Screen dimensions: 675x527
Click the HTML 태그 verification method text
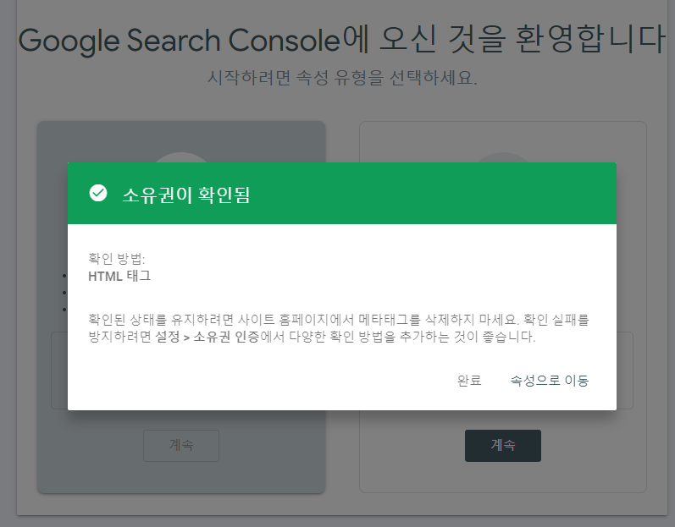pos(119,276)
